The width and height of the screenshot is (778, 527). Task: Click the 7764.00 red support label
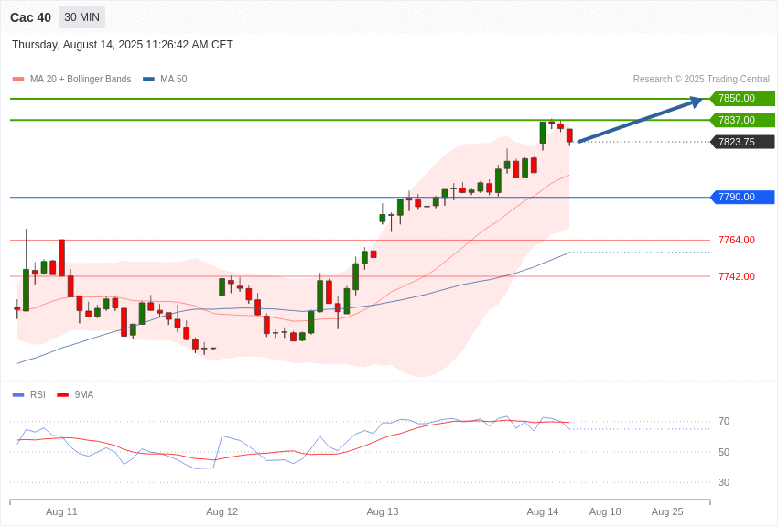click(737, 240)
